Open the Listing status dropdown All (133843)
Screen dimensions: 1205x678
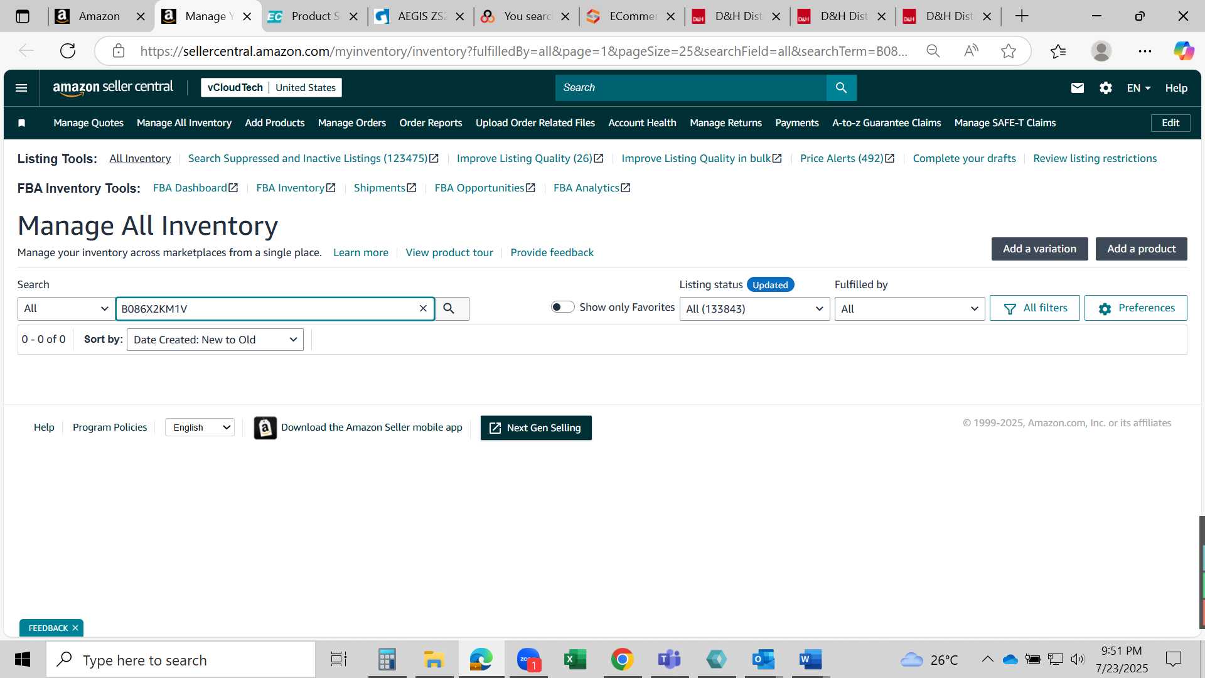click(x=754, y=309)
